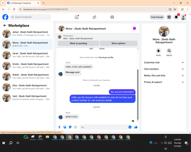Select the Messenger | Facebook tab
Image resolution: width=191 pixels, height=152 pixels.
coord(23,3)
